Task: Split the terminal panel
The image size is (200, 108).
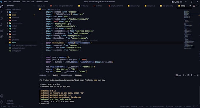Action: (189, 75)
